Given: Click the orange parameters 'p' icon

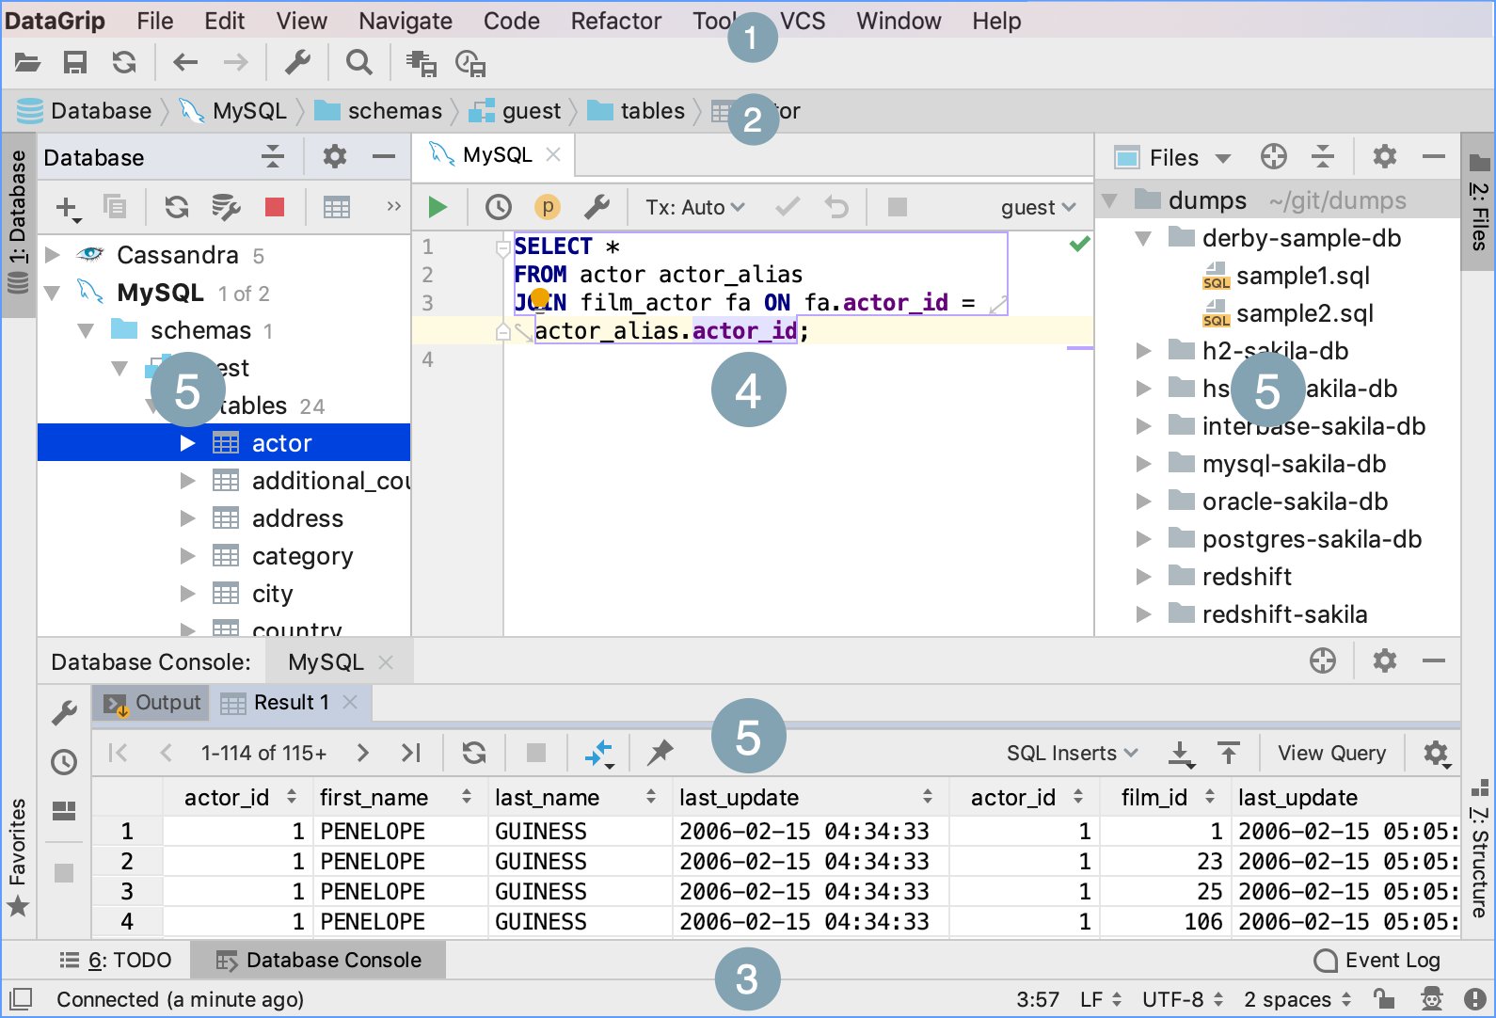Looking at the screenshot, I should (548, 207).
